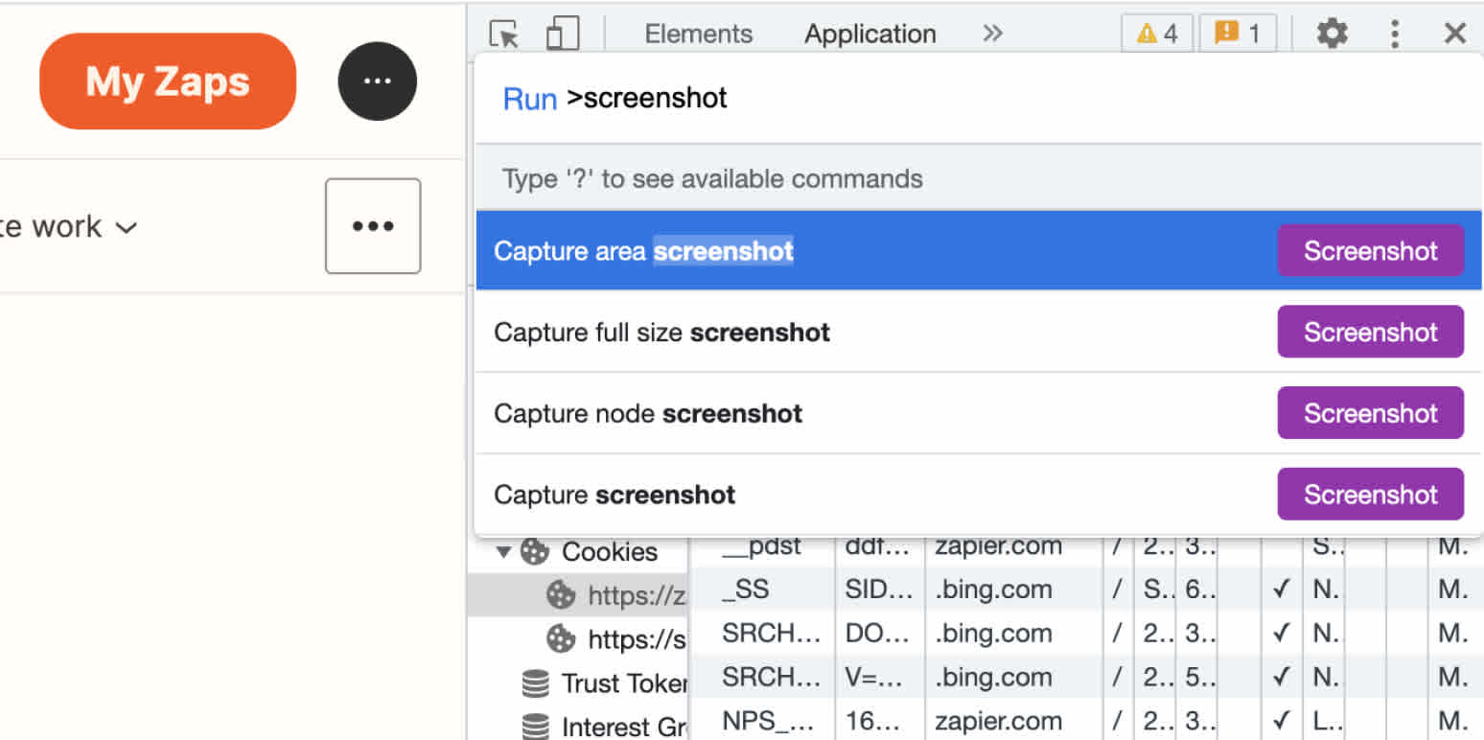Click the dark circular ellipsis icon near My Zaps
This screenshot has height=740, width=1484.
click(x=377, y=81)
